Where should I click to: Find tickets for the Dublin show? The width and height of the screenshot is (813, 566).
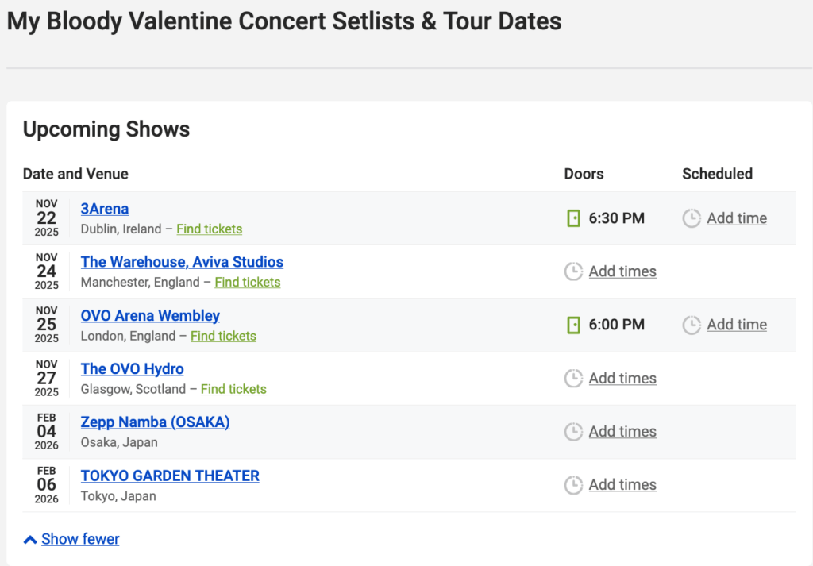coord(209,229)
